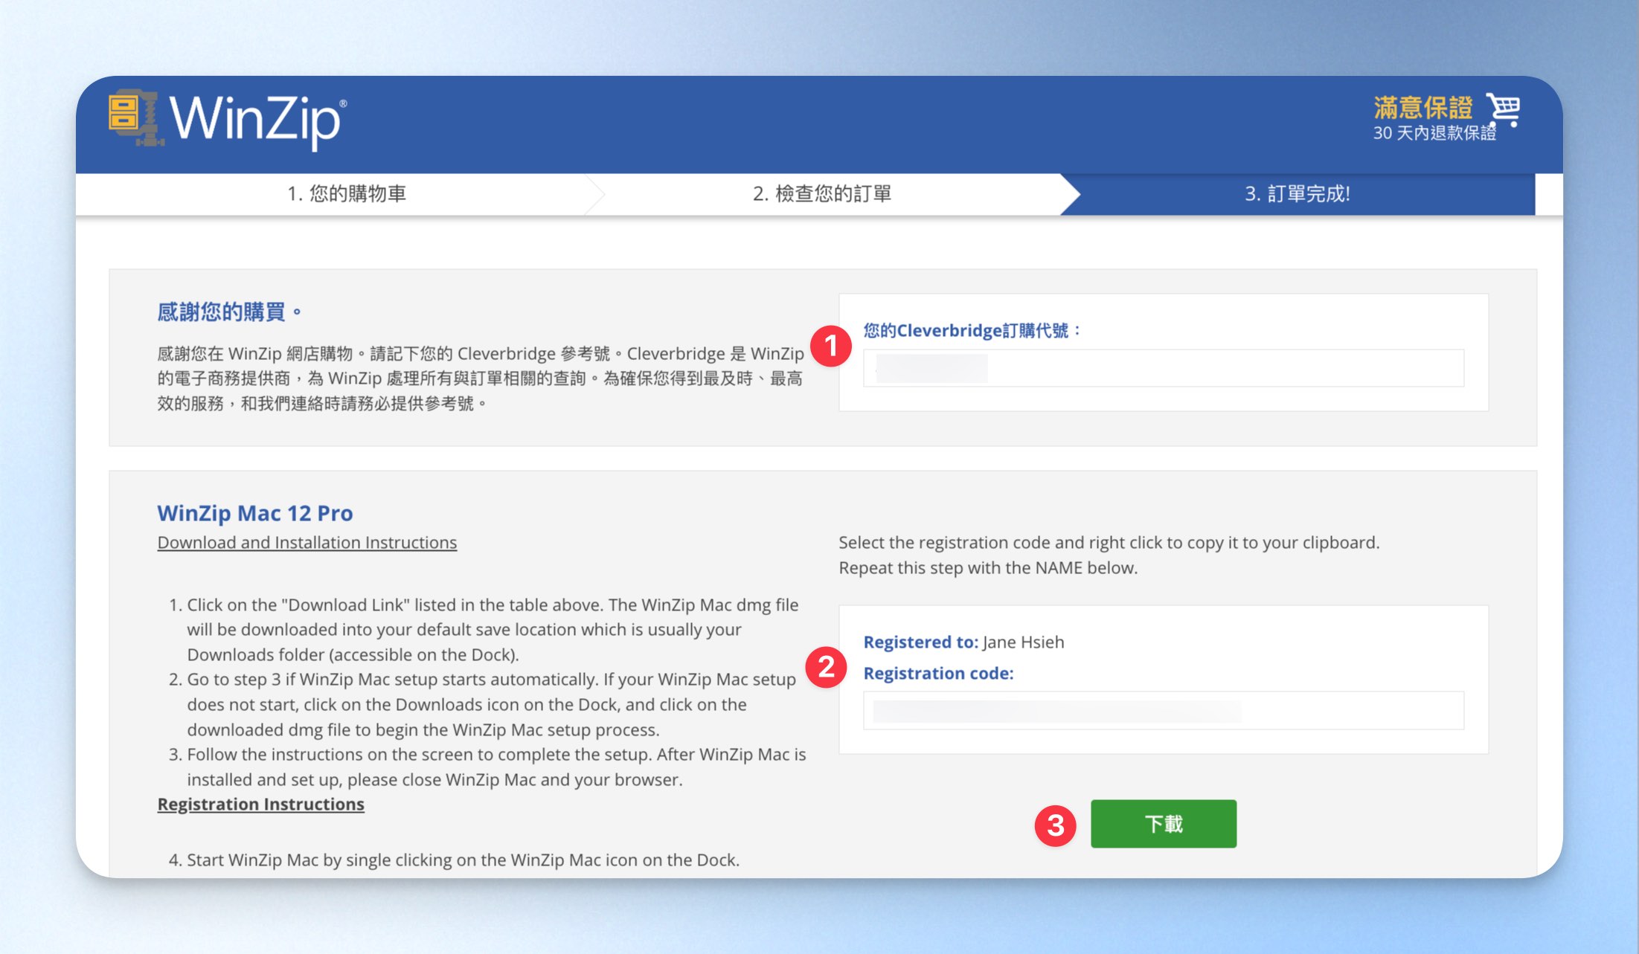Image resolution: width=1639 pixels, height=954 pixels.
Task: Open the shopping cart icon
Action: (1504, 111)
